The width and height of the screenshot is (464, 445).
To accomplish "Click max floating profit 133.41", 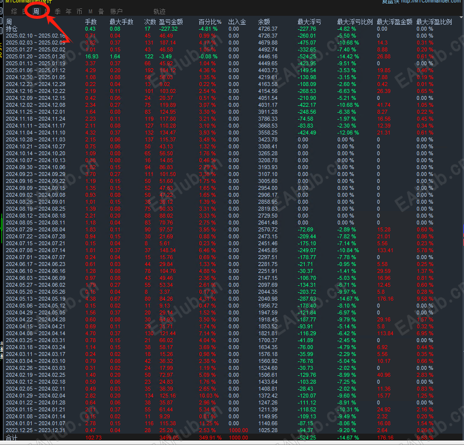I will point(385,250).
